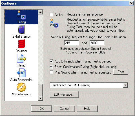Click the Edit Message... button

(64, 94)
